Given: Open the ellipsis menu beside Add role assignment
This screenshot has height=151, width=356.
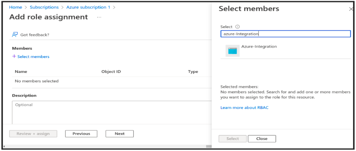Looking at the screenshot, I should click(x=99, y=17).
